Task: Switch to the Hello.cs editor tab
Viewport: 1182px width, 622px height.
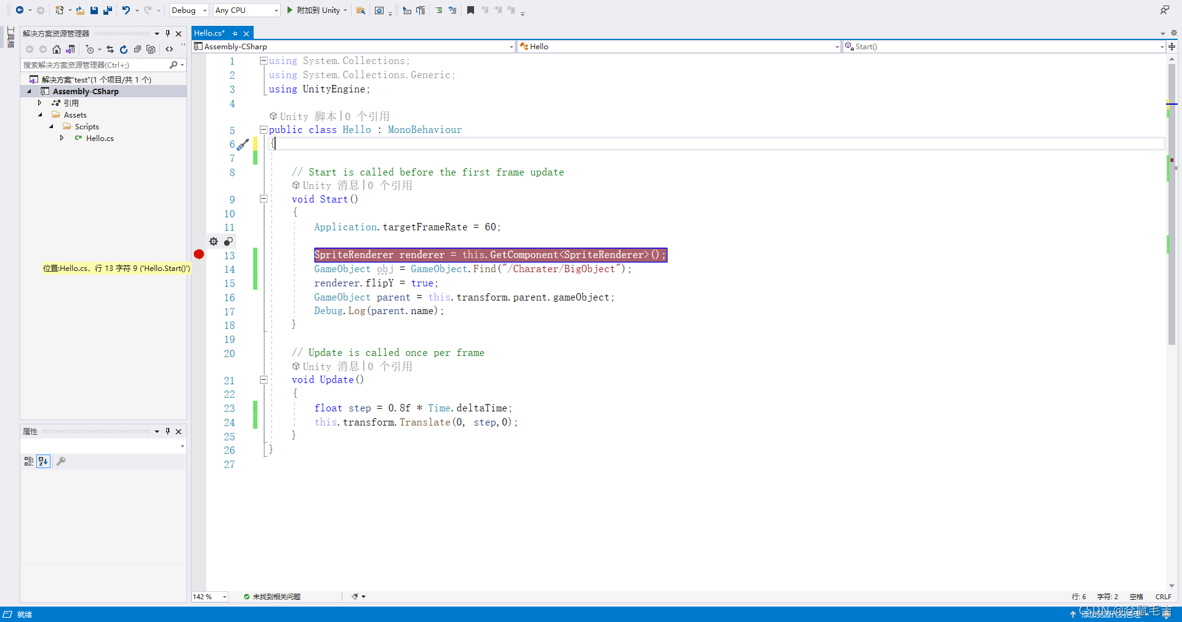Action: click(x=210, y=33)
